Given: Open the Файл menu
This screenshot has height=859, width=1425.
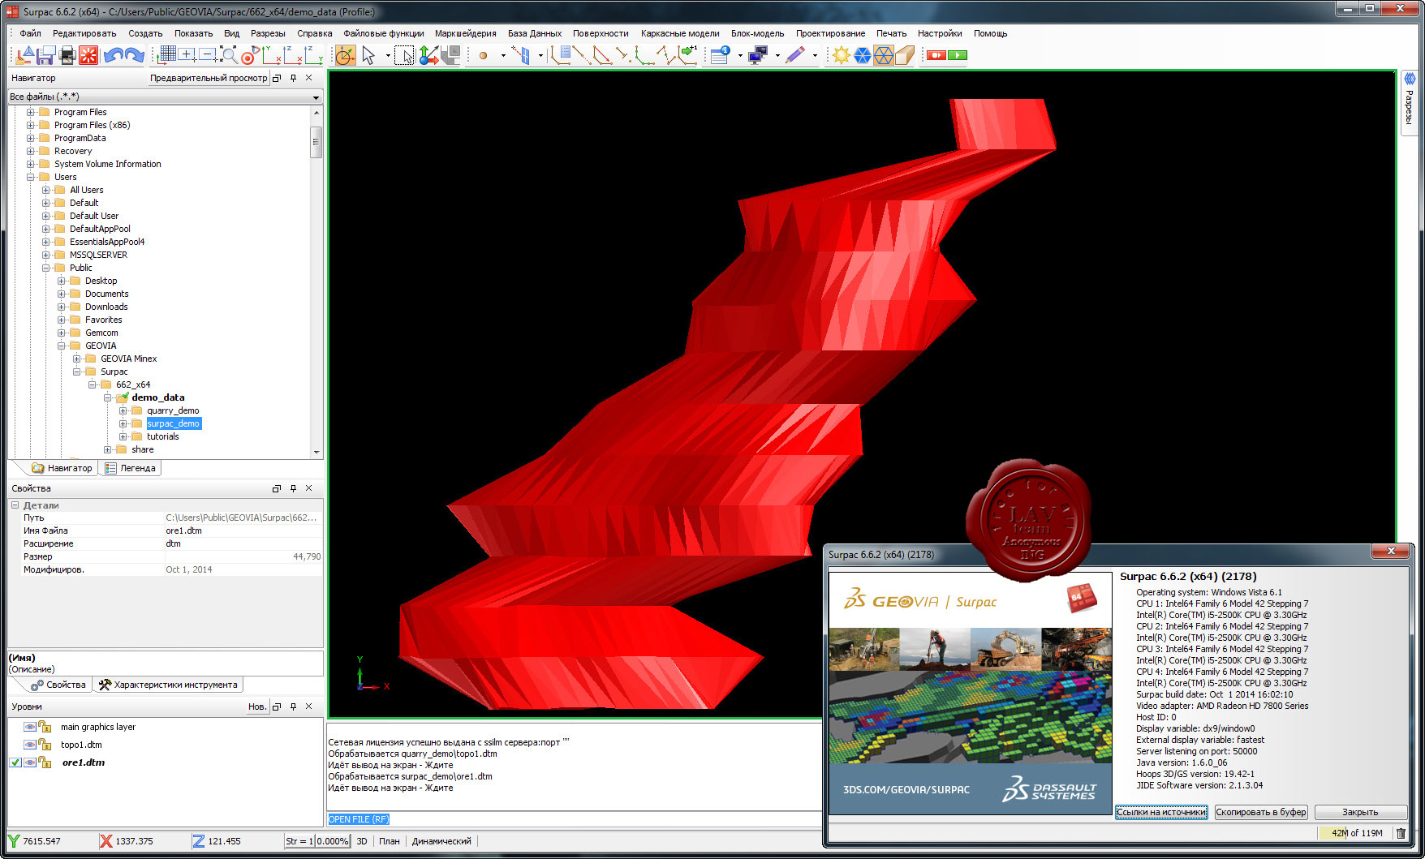Looking at the screenshot, I should 31,33.
